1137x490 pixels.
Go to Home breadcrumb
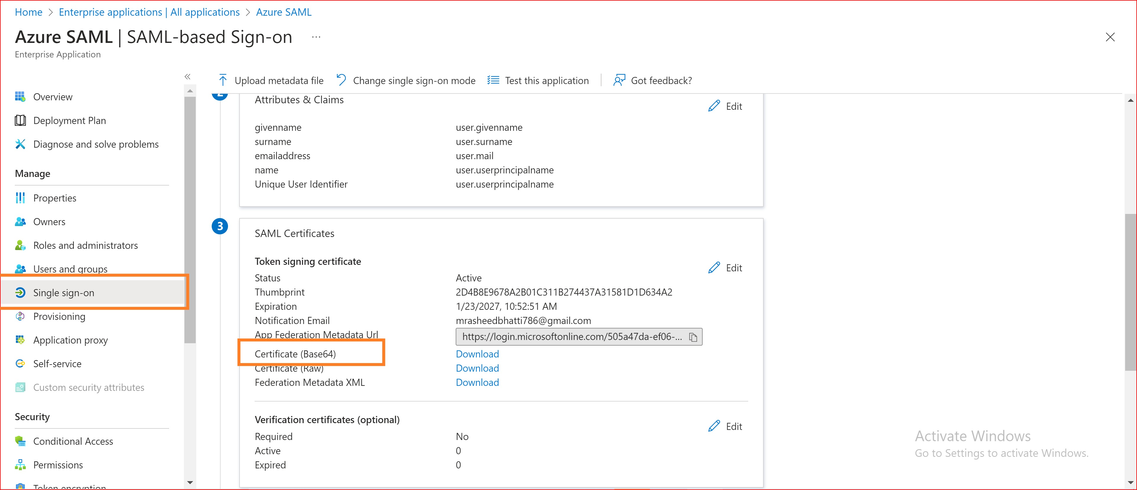tap(29, 12)
